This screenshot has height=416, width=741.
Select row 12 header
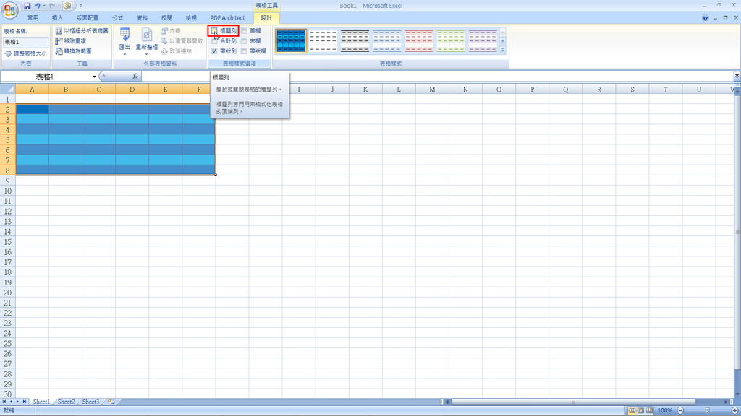pos(7,212)
